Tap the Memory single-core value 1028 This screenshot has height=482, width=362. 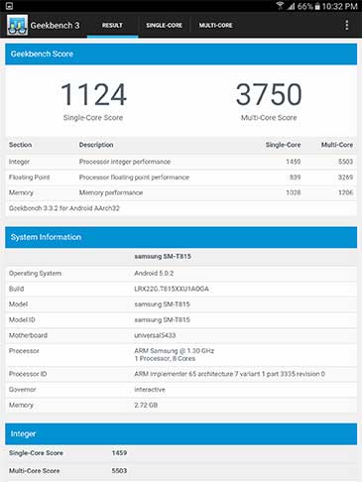(x=294, y=192)
